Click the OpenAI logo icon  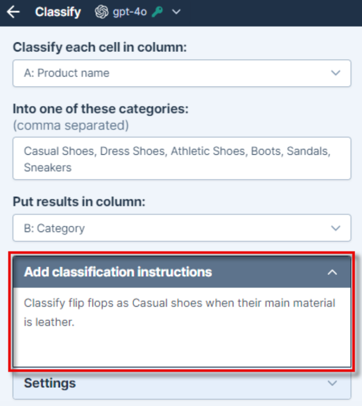coord(101,12)
